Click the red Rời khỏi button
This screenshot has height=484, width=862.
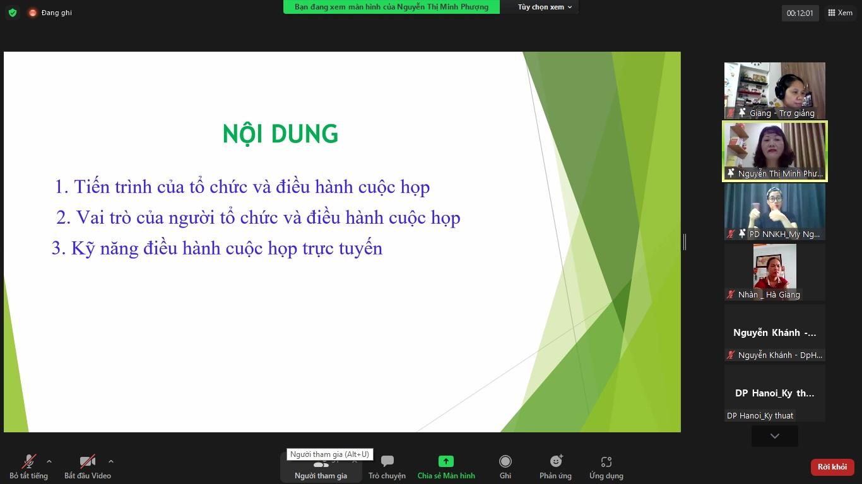pyautogui.click(x=832, y=467)
